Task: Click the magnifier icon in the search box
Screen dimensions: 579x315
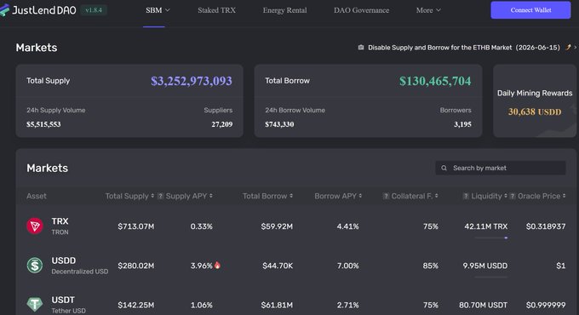Action: click(444, 168)
